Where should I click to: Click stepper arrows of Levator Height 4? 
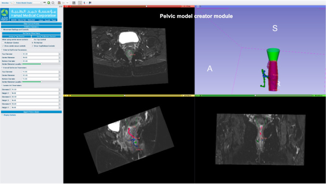point(60,108)
